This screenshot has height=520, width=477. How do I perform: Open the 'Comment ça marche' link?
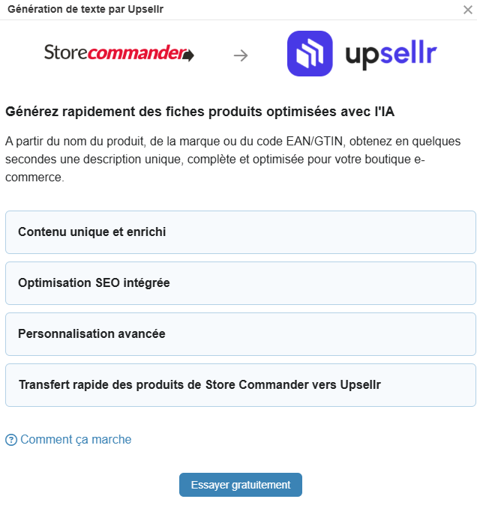(76, 440)
